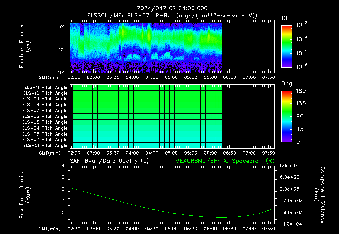339x234 pixels.
Task: Click the SAF_BXuT/Data Quality (L) legend label
Action: tap(109, 161)
